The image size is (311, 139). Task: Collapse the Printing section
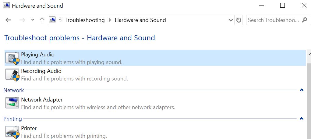pyautogui.click(x=302, y=119)
